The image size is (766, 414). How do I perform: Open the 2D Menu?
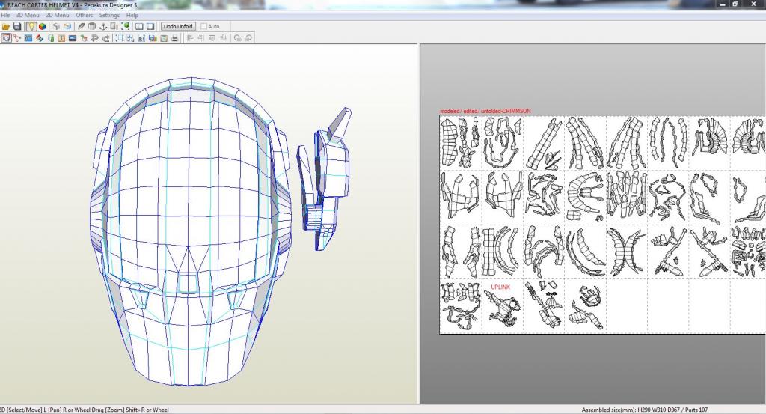[x=58, y=15]
